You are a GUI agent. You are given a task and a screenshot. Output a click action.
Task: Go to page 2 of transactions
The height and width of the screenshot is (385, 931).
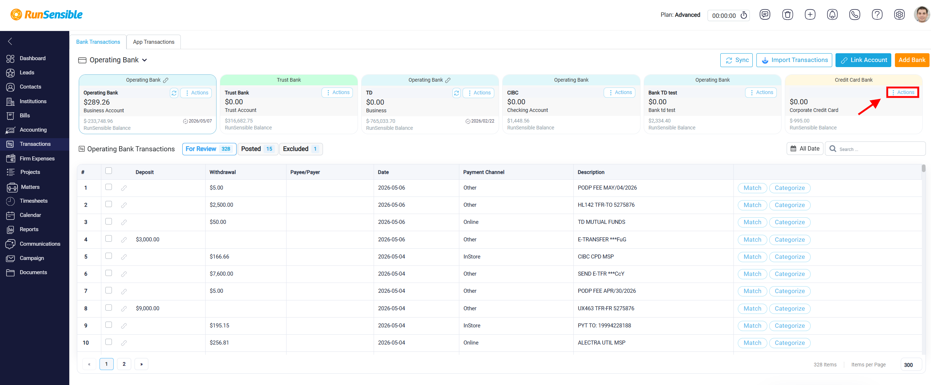(124, 364)
